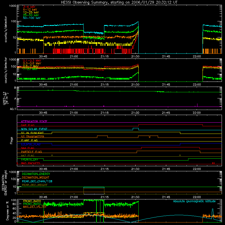Click the 100 tick on the decimation plot

(13, 179)
